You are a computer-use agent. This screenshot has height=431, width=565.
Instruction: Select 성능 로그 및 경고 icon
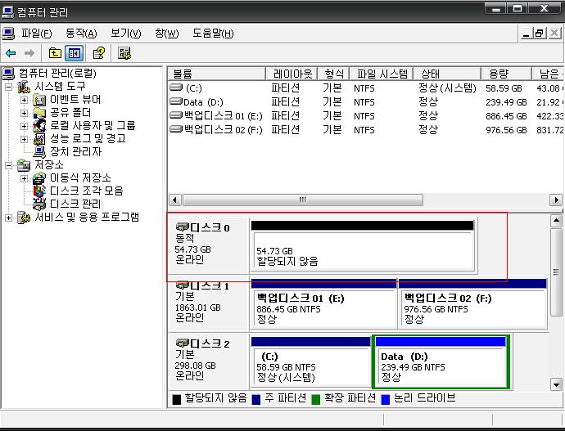click(39, 139)
